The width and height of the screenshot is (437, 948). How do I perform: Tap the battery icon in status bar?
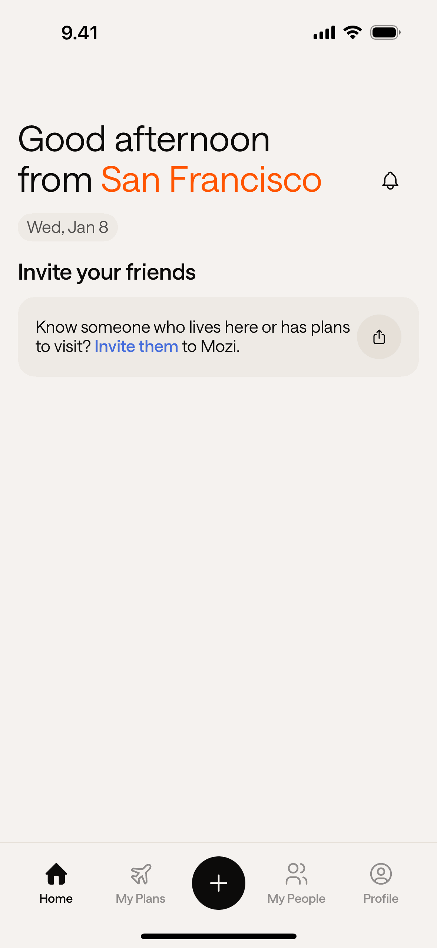385,33
